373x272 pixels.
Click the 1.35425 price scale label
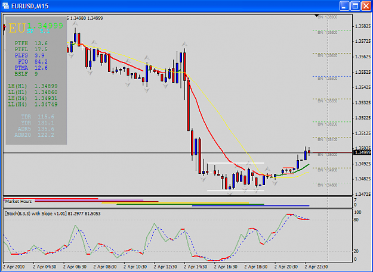[x=362, y=87]
